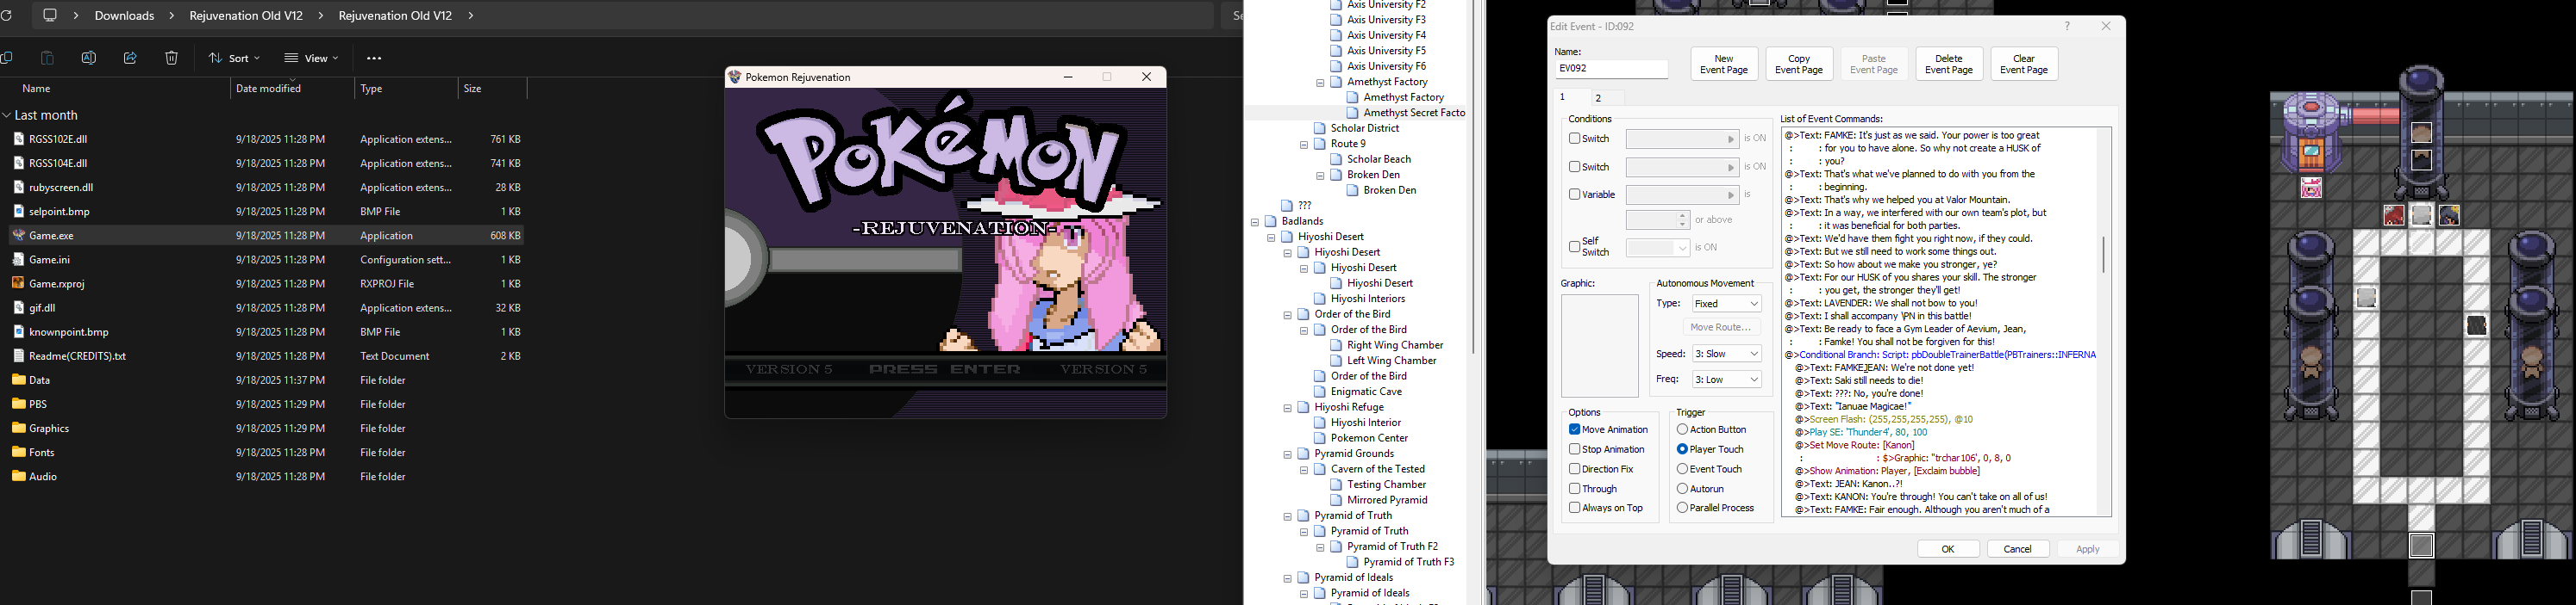
Task: Select the Enigmatic Cave map icon in tree
Action: coord(1320,392)
